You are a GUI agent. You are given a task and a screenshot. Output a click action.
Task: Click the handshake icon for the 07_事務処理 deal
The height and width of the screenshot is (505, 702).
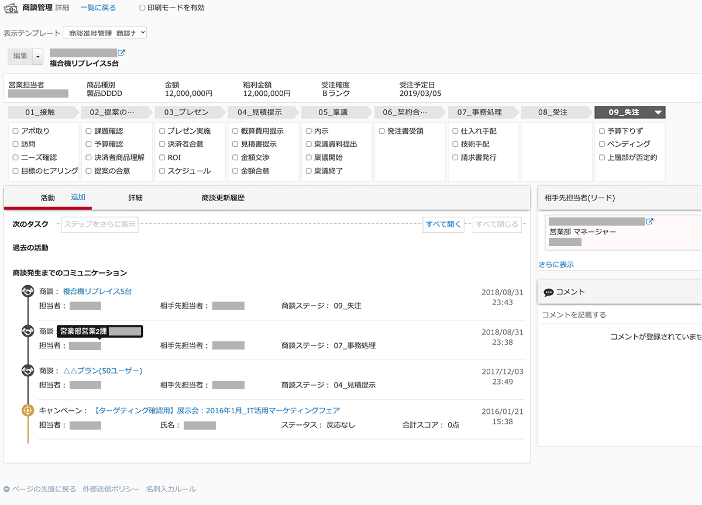click(x=27, y=331)
